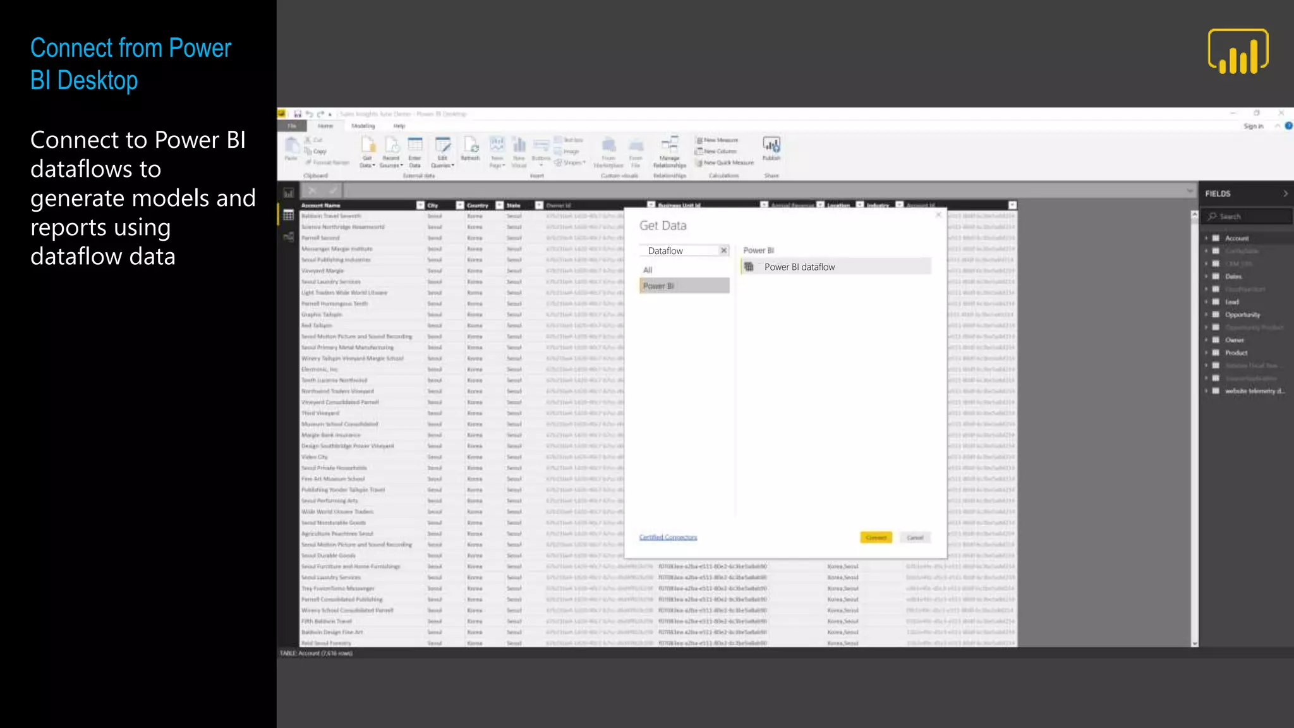
Task: Click Cancel in the Get Data dialog
Action: point(915,538)
